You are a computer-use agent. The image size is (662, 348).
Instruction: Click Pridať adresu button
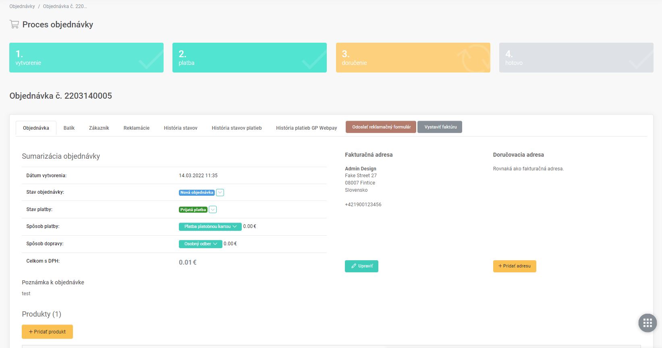pos(514,266)
